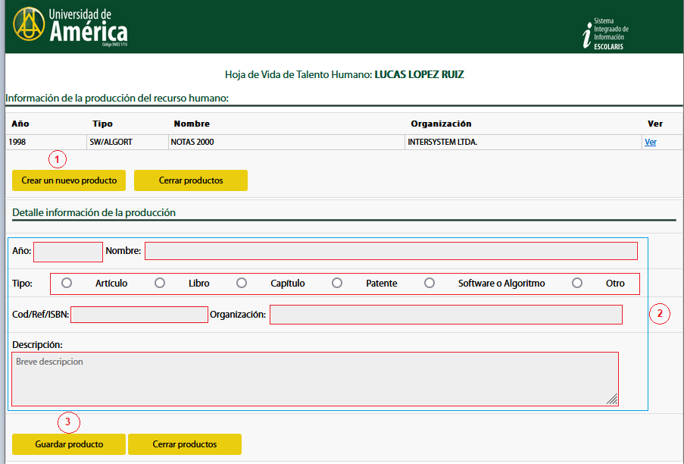Click the Organización column header

(x=441, y=124)
